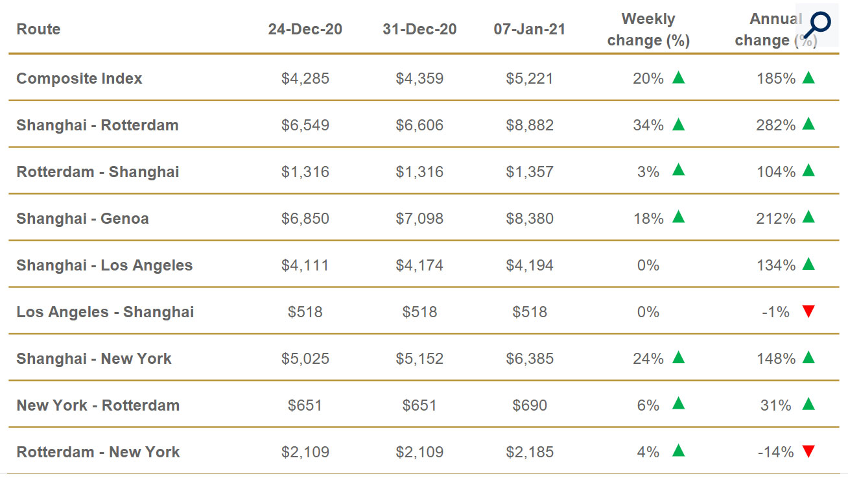Screen dimensions: 848x480
Task: Click the $8,882 price cell
Action: pyautogui.click(x=530, y=125)
